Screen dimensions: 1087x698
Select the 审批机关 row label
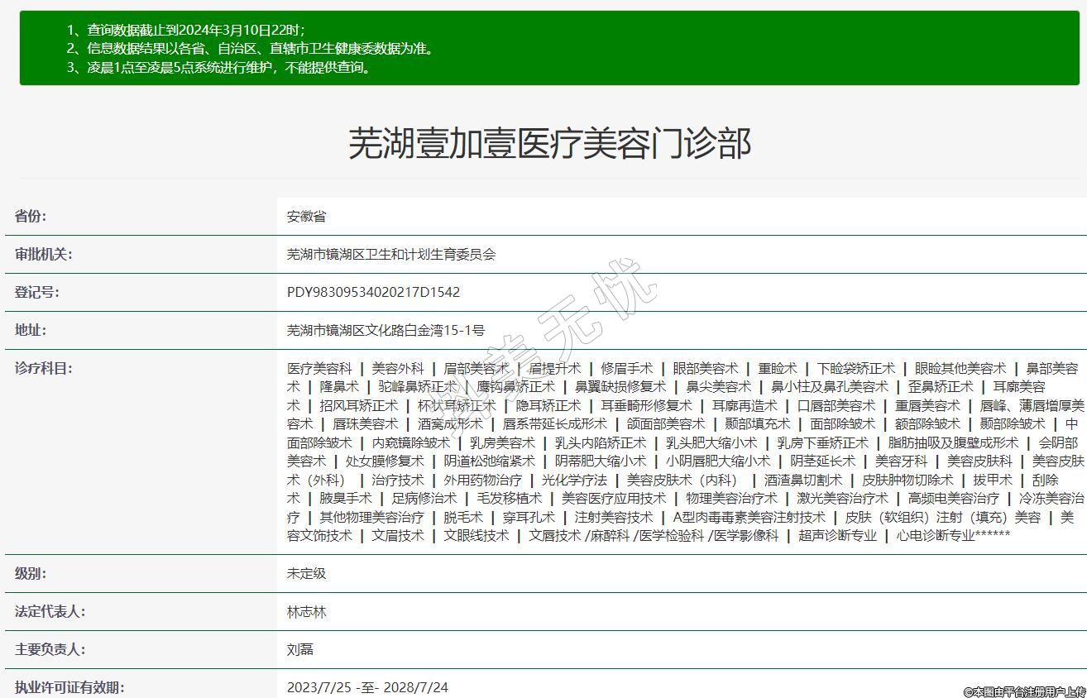coord(44,255)
